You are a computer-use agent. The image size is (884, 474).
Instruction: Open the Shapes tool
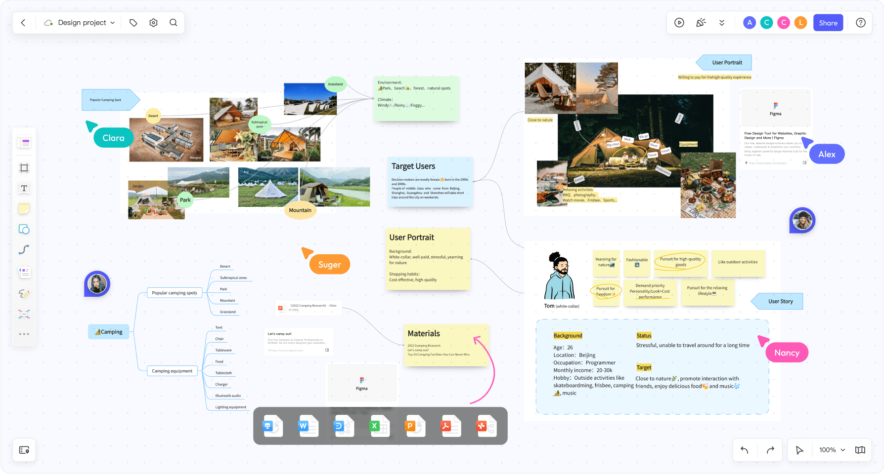click(x=24, y=229)
